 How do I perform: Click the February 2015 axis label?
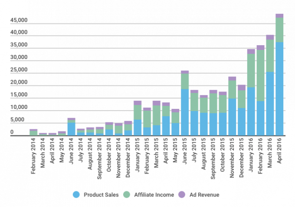point(147,156)
